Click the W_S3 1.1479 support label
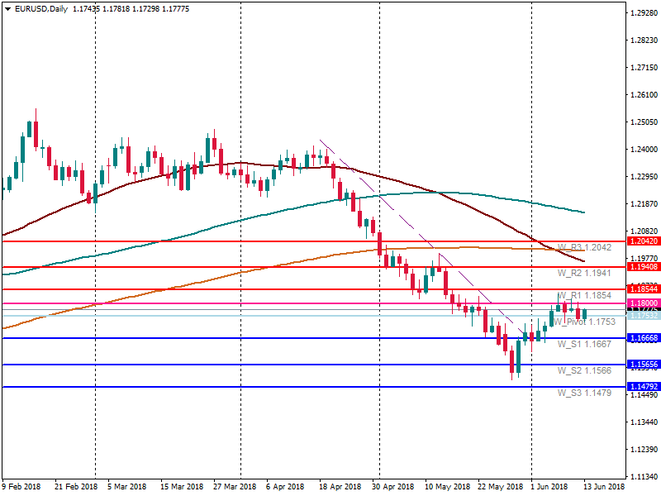 [x=584, y=393]
